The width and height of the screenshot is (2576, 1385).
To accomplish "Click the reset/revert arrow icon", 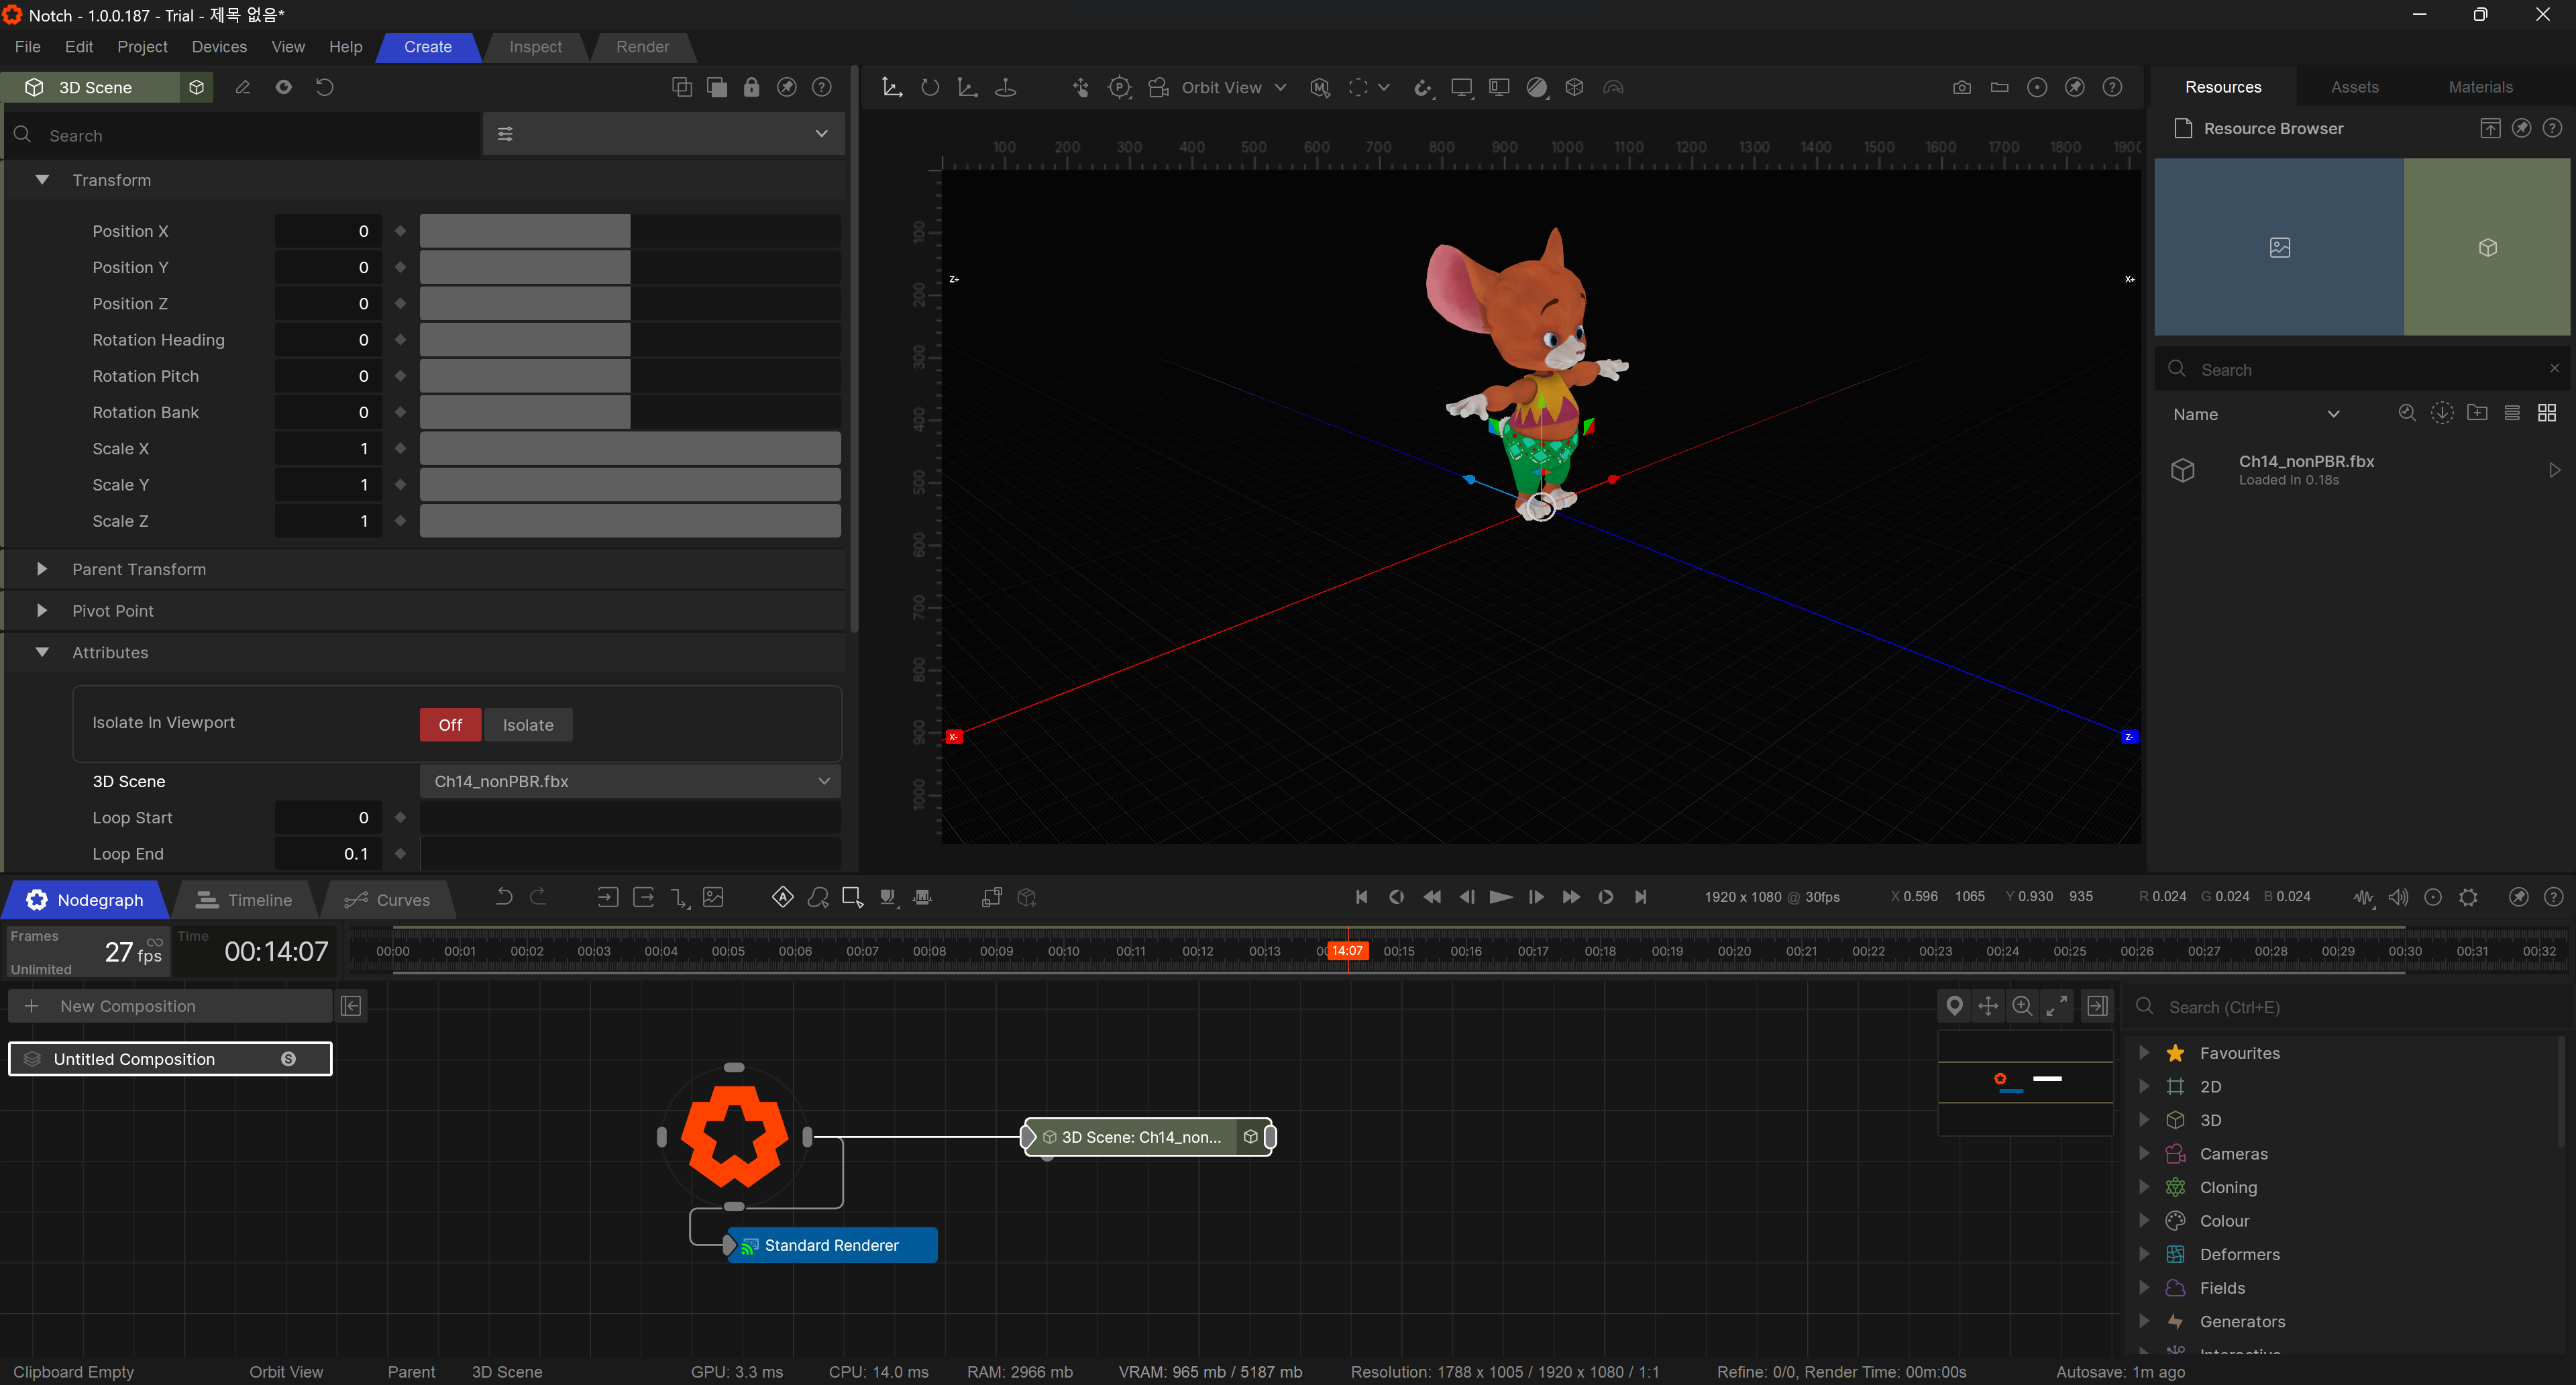I will (324, 88).
